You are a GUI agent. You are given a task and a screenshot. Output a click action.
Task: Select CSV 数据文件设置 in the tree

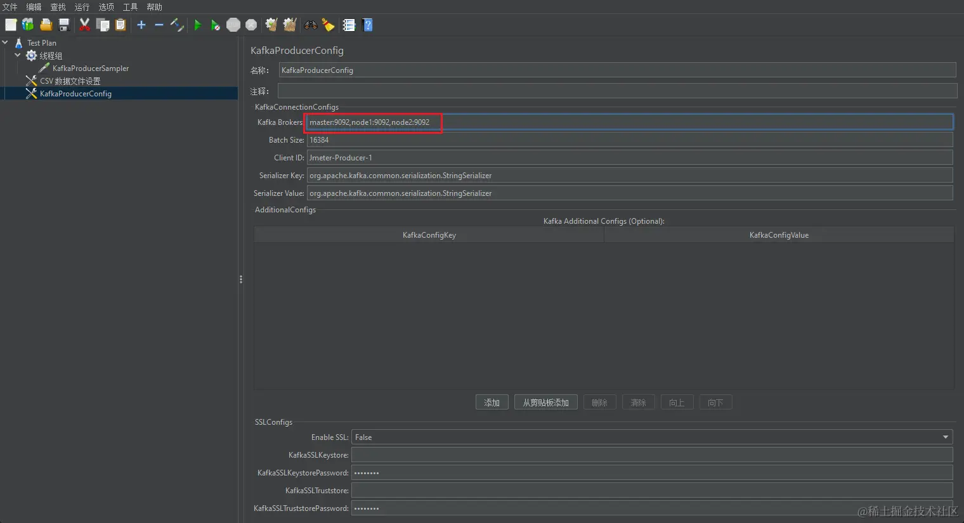click(70, 81)
